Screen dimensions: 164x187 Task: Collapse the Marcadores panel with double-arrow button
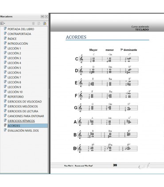42,16
